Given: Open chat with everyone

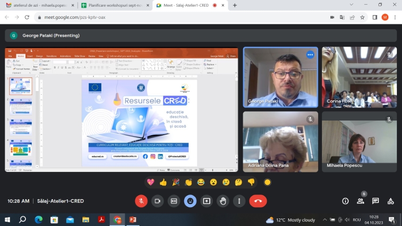Looking at the screenshot, I should 376,201.
